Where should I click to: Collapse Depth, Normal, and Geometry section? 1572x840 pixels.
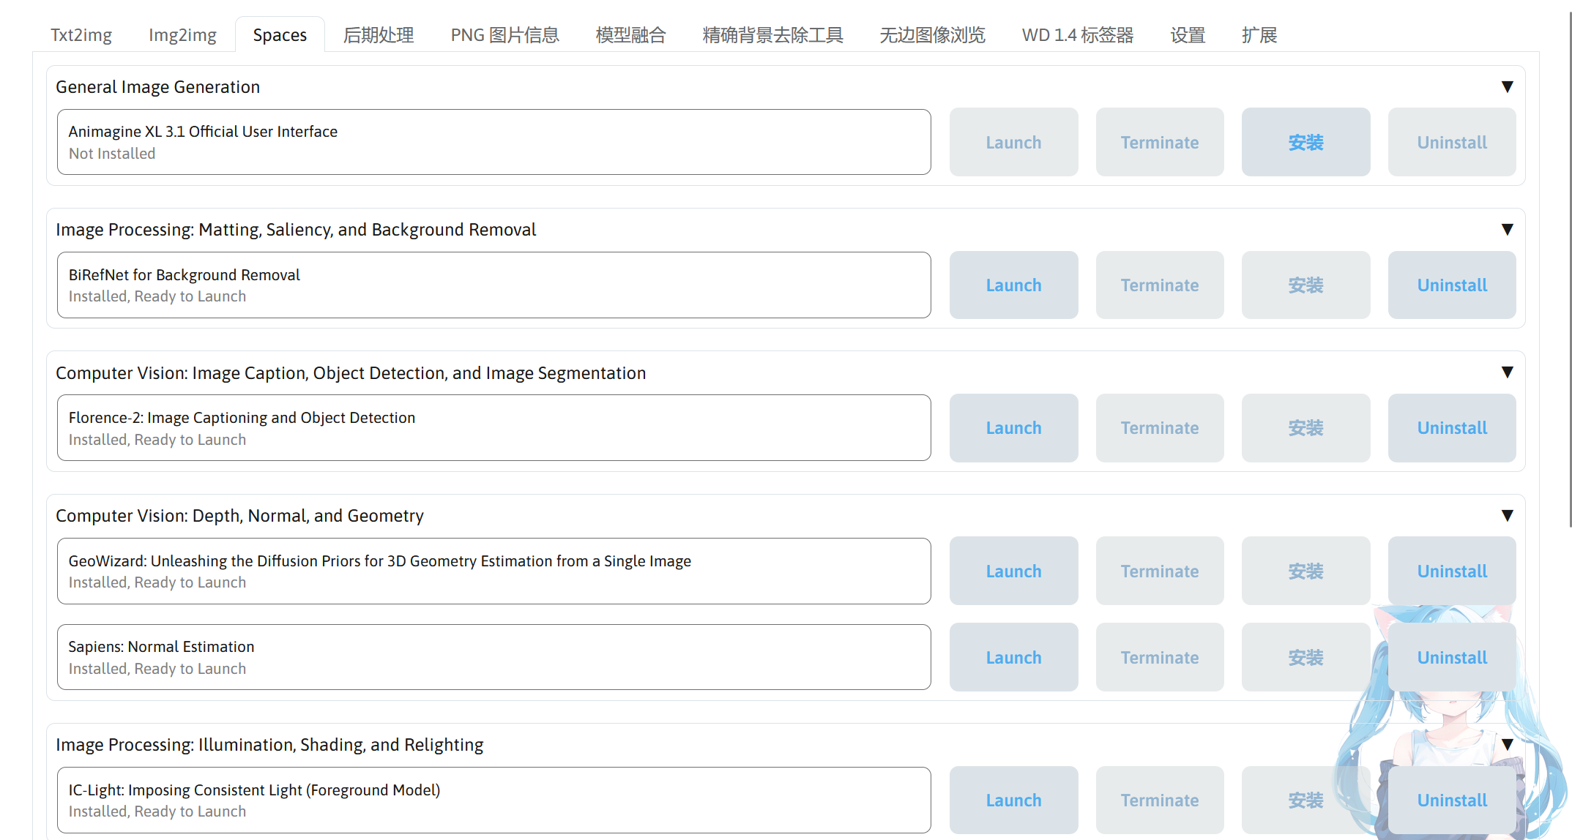pos(1507,516)
